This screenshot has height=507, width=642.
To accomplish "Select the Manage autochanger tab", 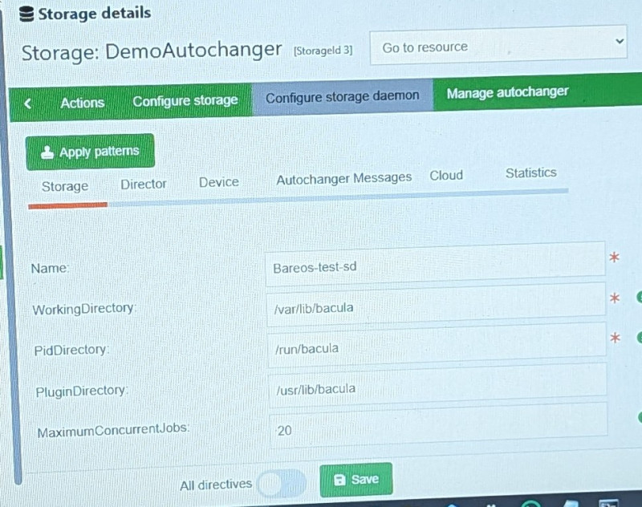I will point(507,92).
